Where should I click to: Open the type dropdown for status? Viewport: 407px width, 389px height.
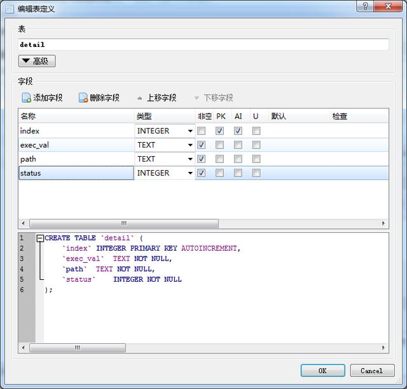(190, 173)
